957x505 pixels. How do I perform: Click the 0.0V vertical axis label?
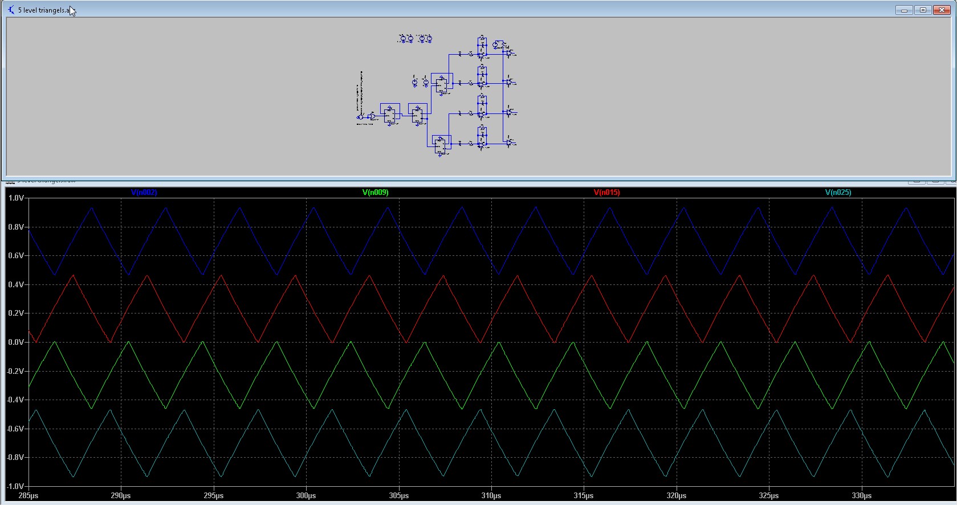pyautogui.click(x=15, y=343)
